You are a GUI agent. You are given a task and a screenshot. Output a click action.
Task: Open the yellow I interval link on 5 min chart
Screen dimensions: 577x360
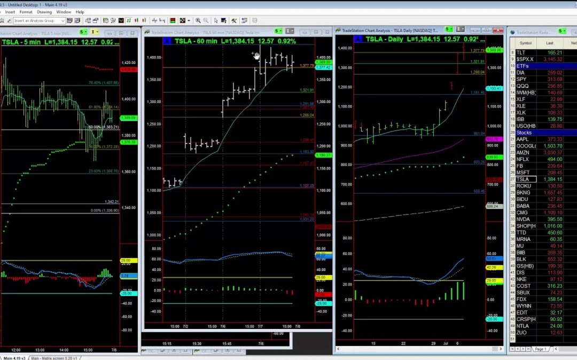[x=95, y=32]
